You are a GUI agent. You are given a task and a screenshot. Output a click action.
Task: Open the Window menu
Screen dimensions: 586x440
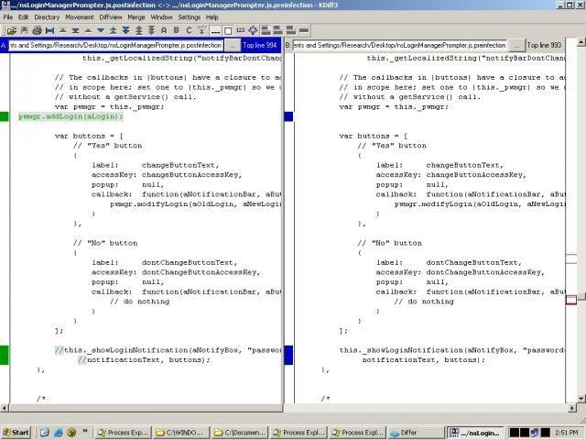161,17
